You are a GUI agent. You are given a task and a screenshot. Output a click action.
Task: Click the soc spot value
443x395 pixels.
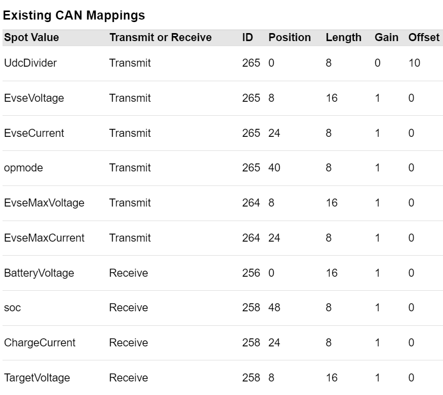click(x=13, y=308)
